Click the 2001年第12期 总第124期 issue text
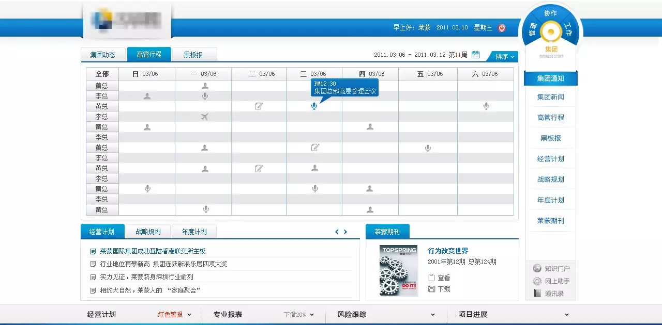 click(x=462, y=262)
